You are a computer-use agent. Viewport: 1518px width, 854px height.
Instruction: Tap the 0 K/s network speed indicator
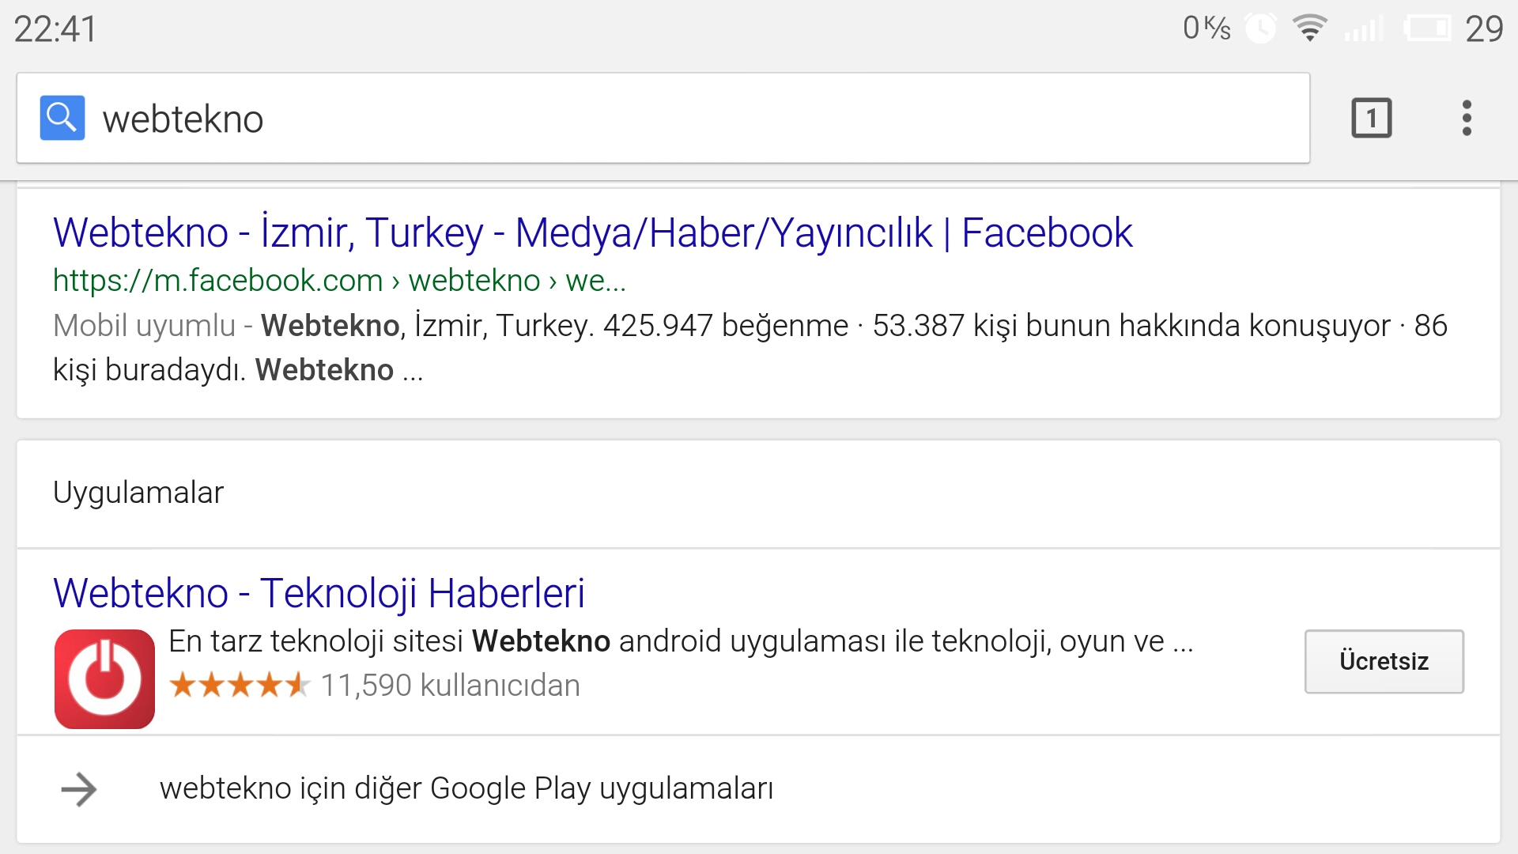[x=1206, y=28]
